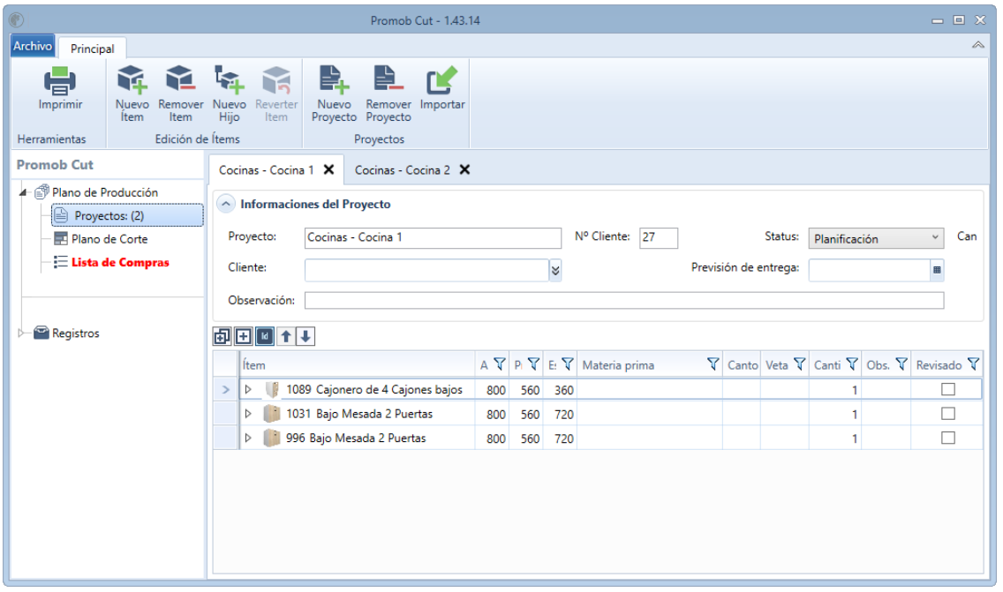Click the Nº Cliente field
The image size is (1003, 592).
[659, 237]
